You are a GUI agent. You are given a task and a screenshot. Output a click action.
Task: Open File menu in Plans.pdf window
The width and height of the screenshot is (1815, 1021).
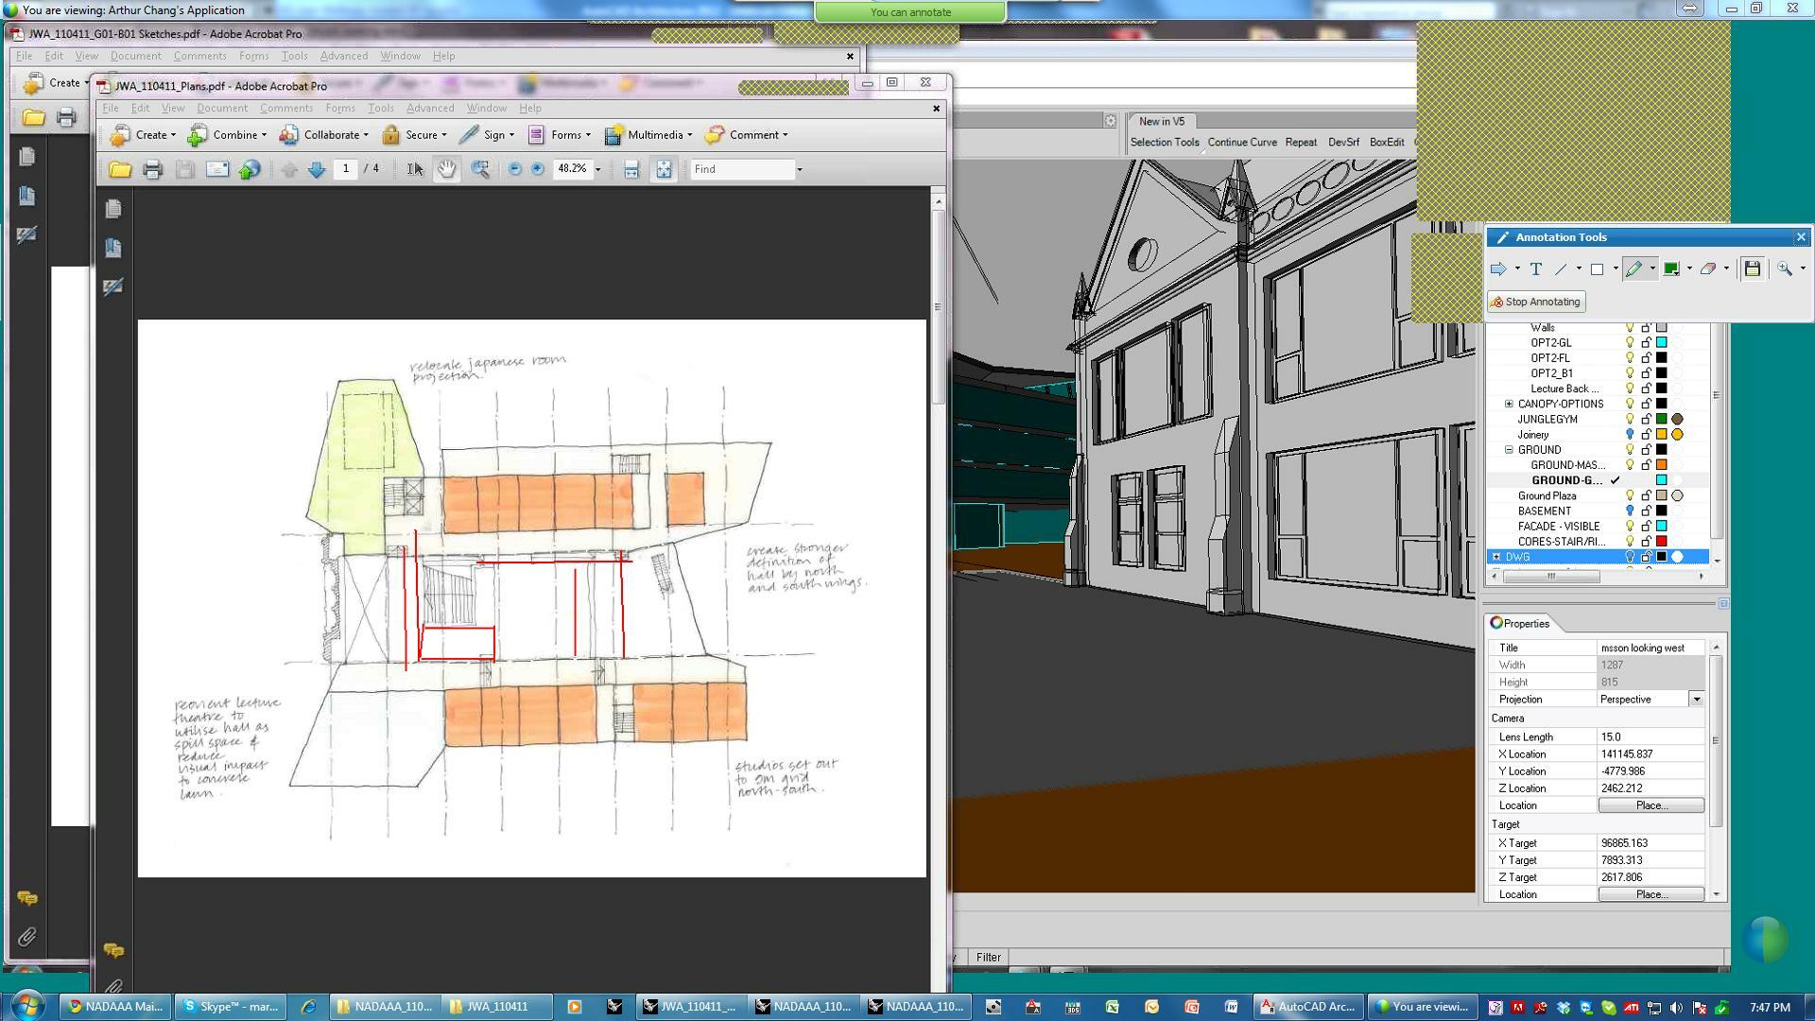tap(111, 108)
